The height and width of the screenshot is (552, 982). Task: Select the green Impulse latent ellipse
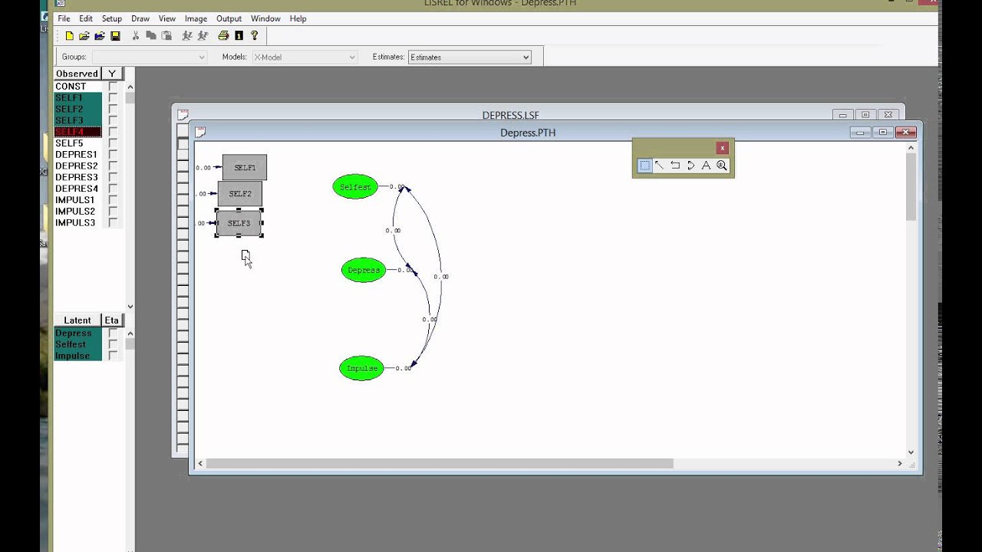tap(362, 368)
